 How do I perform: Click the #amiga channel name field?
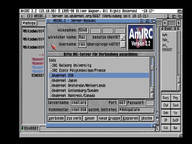tap(29, 23)
